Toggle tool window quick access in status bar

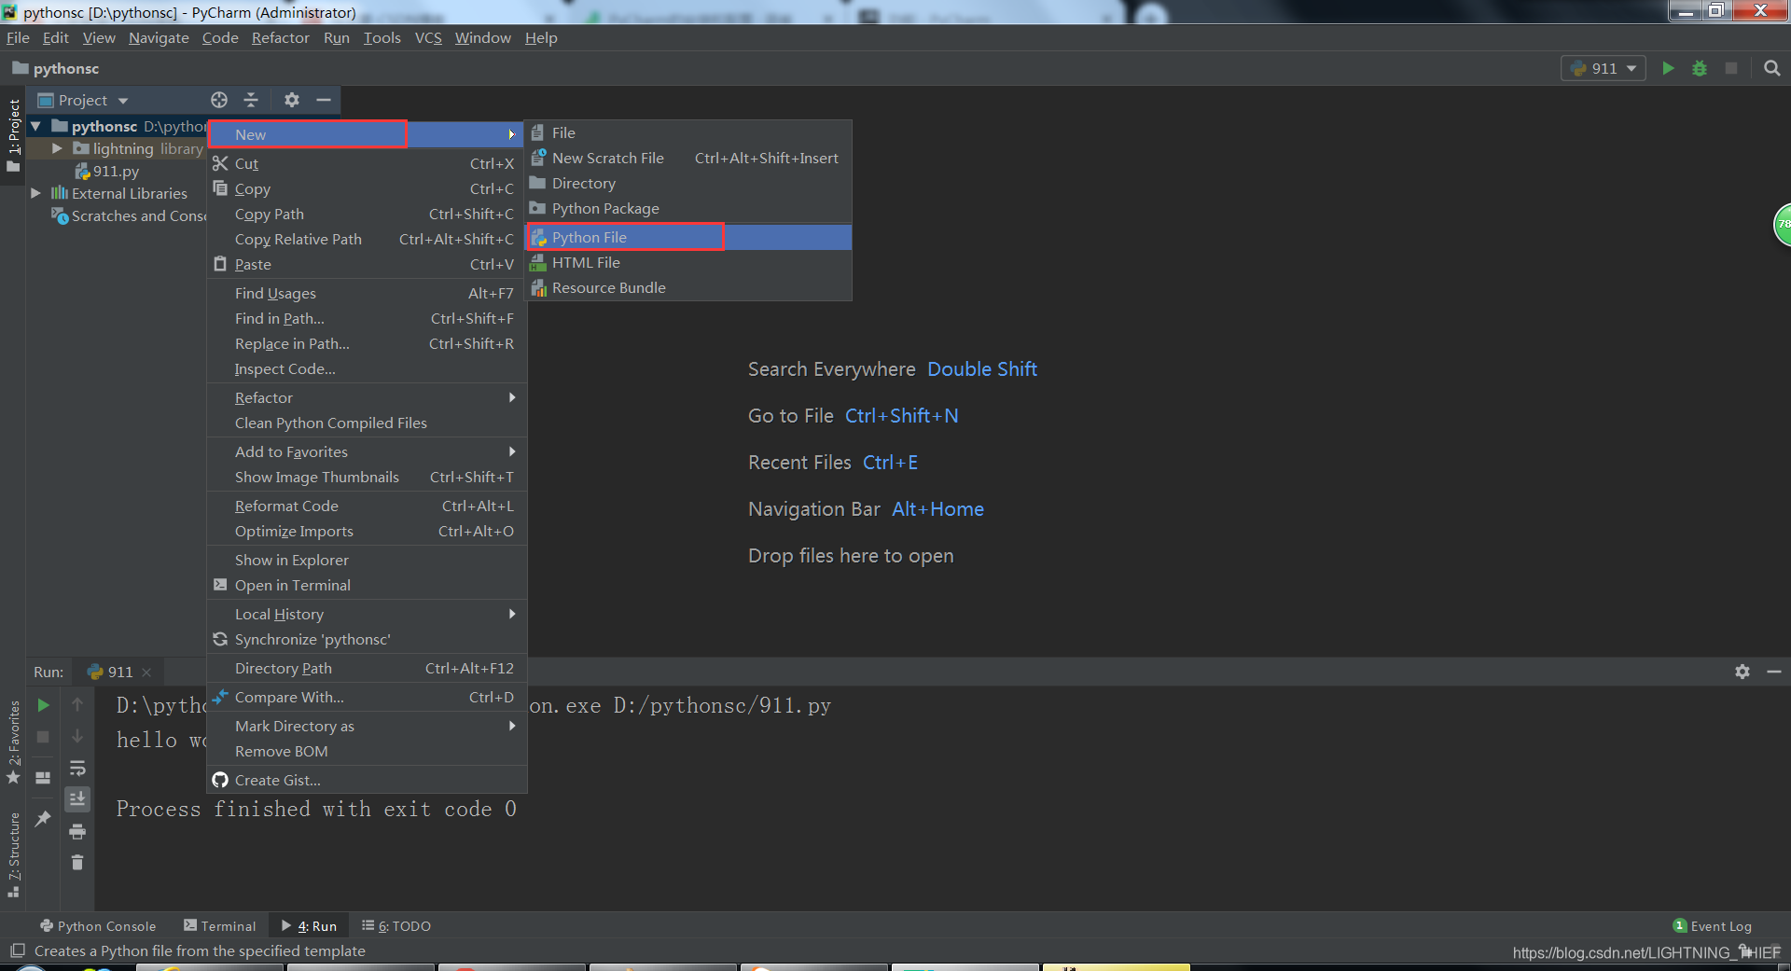coord(17,950)
